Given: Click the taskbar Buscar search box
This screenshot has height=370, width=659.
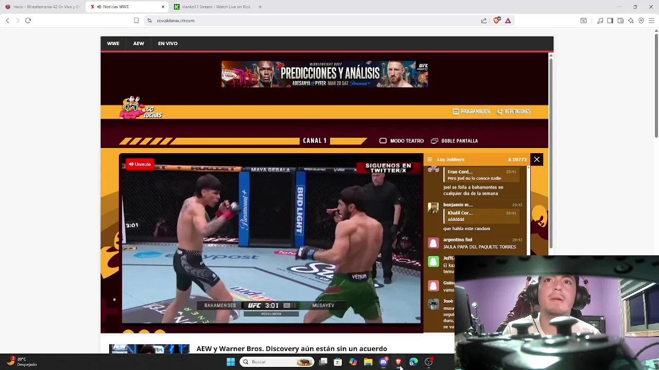Looking at the screenshot, I should point(277,362).
